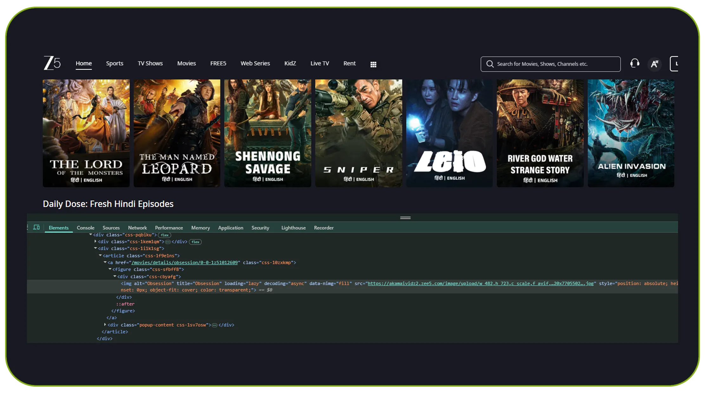Click the ZEE5 logo in the header

click(x=52, y=63)
